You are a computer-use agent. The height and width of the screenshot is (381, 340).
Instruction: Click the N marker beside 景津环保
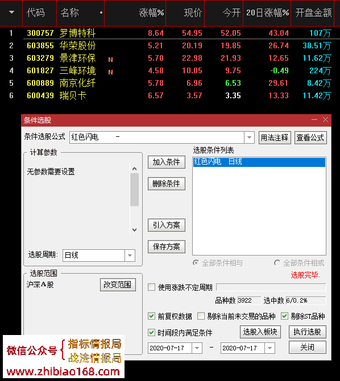(110, 60)
